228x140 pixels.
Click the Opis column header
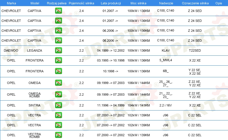219,3
